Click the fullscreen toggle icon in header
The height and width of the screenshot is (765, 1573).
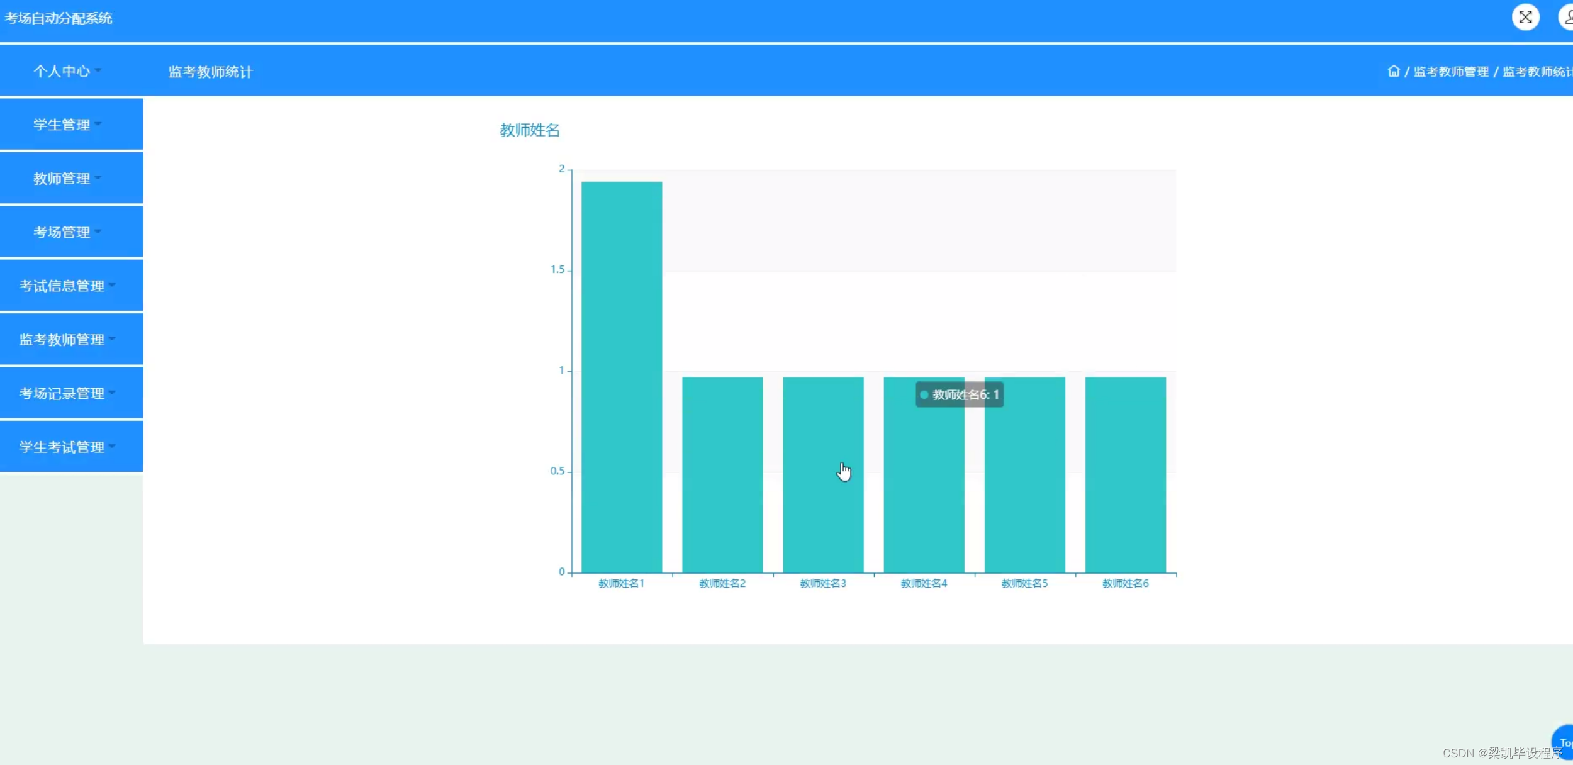pos(1525,18)
